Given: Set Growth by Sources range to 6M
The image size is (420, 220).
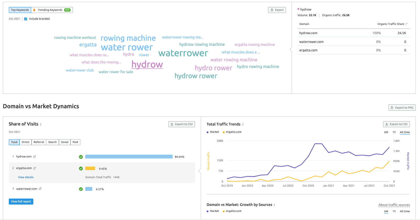Looking at the screenshot, I should tap(386, 211).
